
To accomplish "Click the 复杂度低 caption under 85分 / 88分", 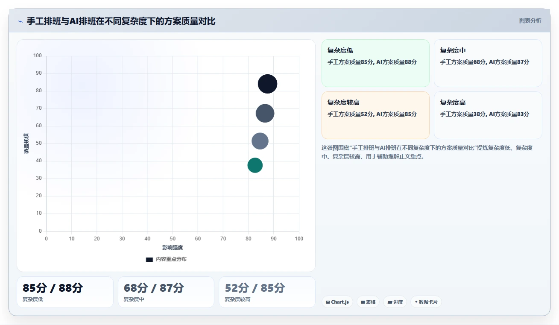I will point(33,299).
